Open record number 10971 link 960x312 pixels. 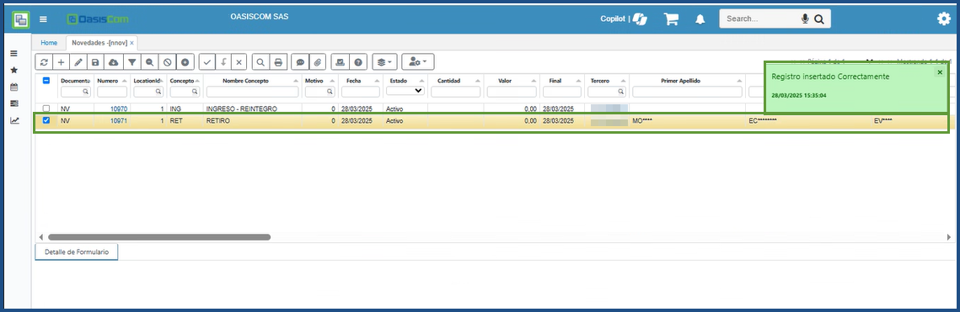119,120
